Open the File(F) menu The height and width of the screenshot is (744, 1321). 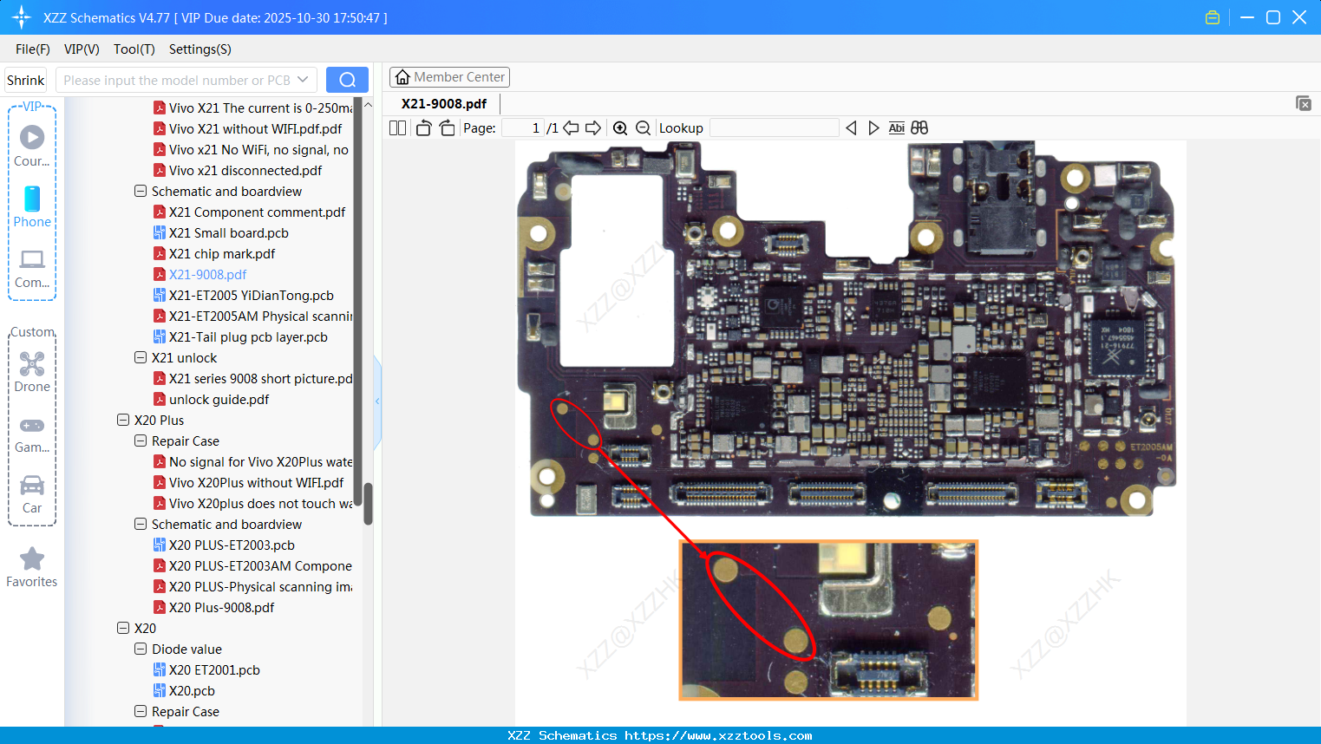[x=33, y=49]
